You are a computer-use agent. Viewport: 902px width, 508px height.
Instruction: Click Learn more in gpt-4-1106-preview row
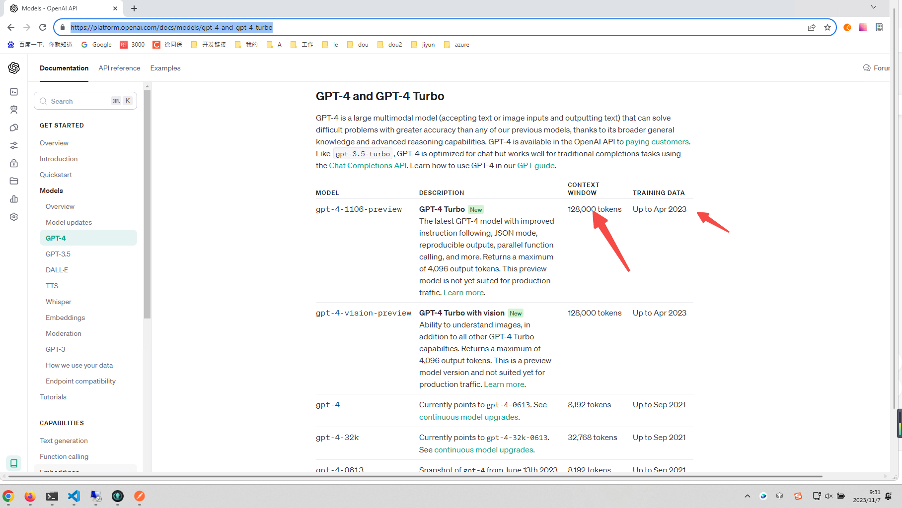tap(463, 292)
